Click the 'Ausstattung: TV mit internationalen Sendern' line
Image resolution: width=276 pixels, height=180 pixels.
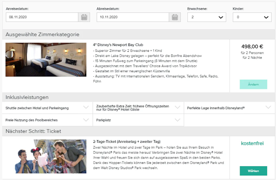tap(156, 79)
